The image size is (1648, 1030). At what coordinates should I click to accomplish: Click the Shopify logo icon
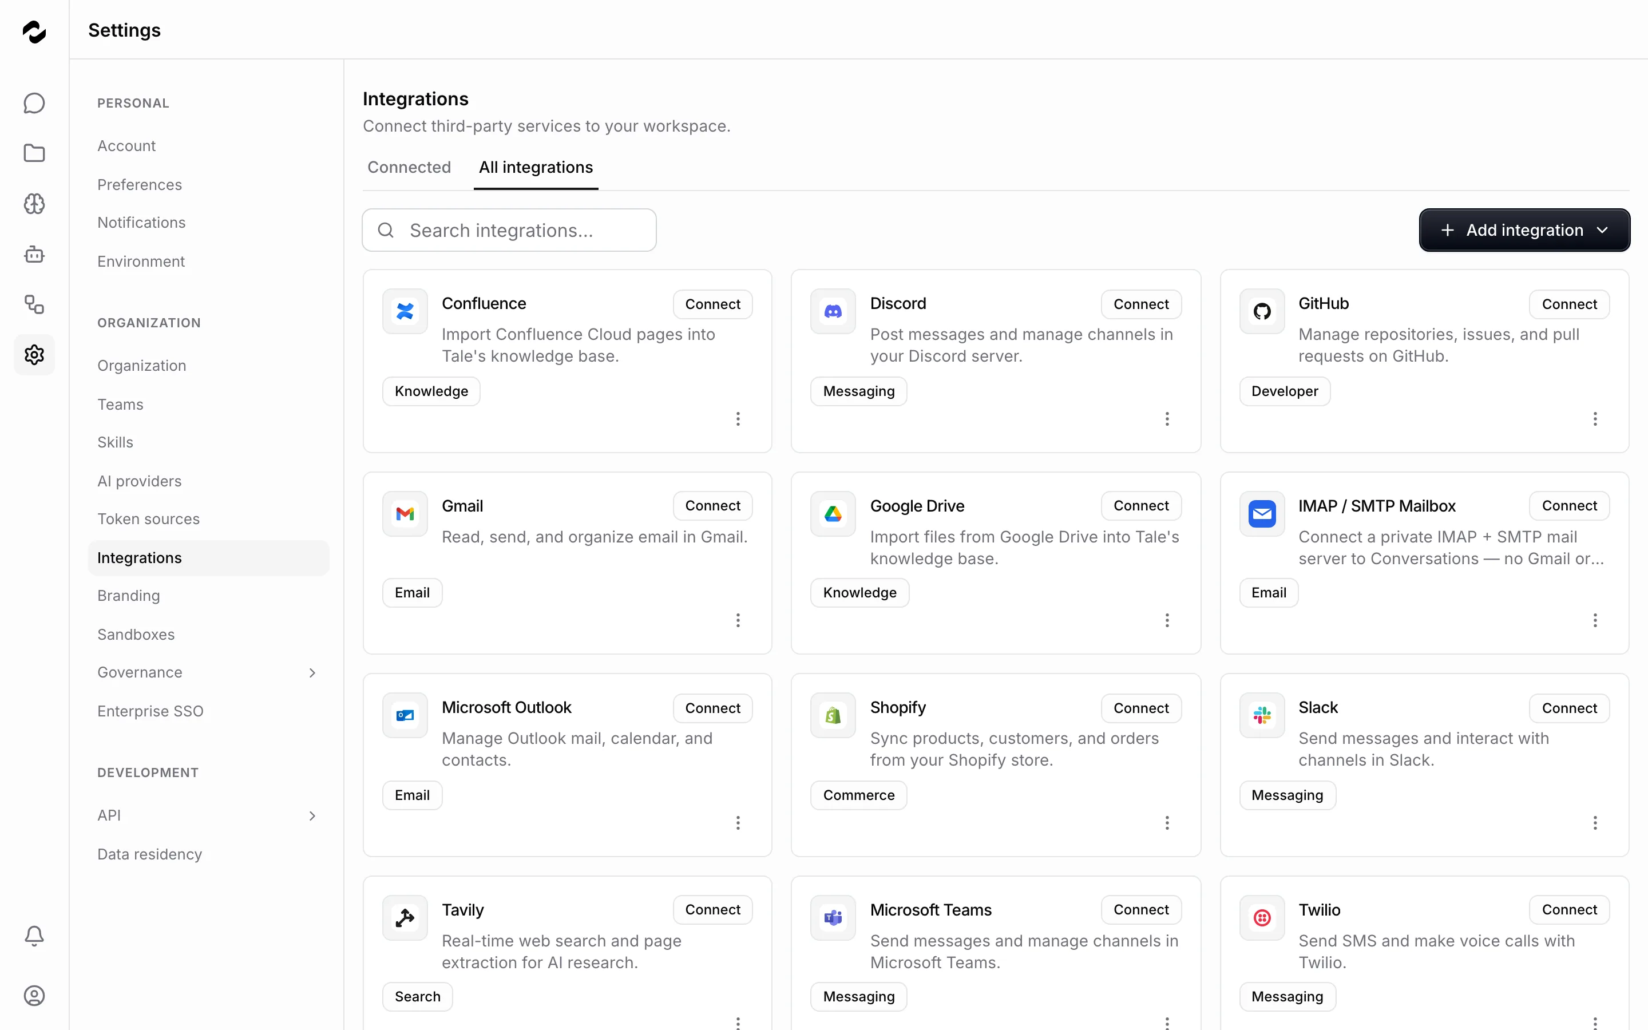tap(833, 715)
